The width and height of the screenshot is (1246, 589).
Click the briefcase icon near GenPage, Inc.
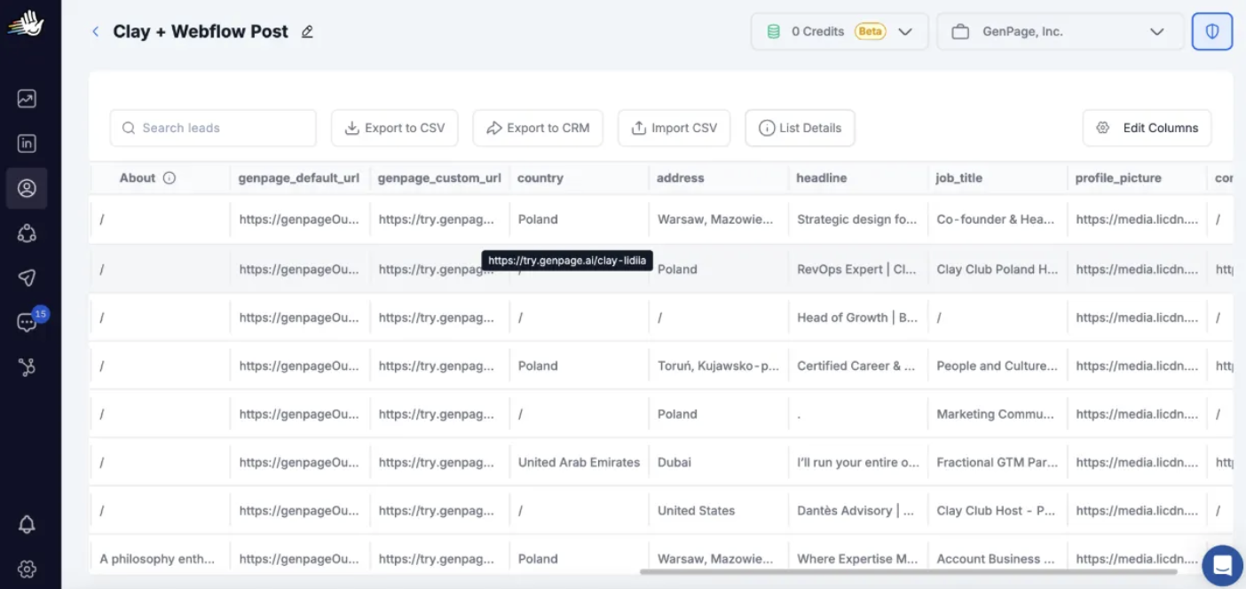960,32
